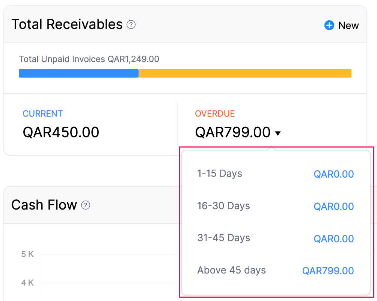Open Above 45 days QAR799.00 invoices
This screenshot has height=301, width=377.
click(x=327, y=271)
